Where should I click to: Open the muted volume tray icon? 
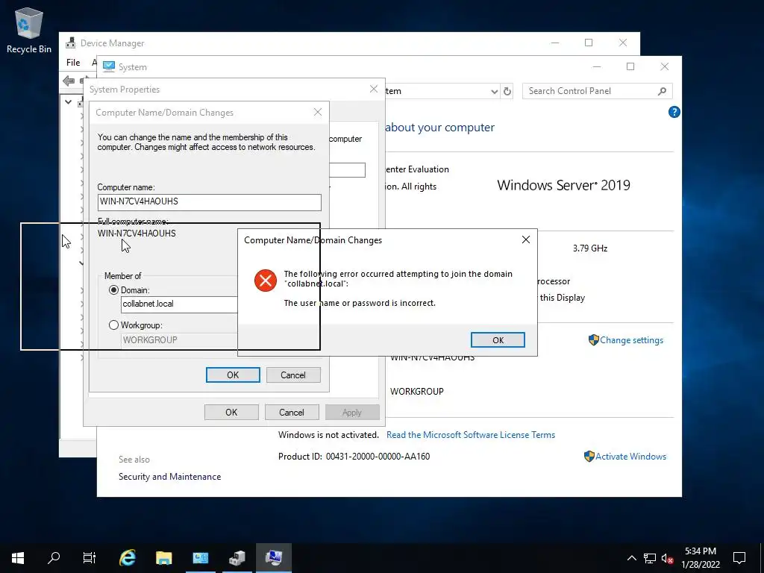(x=667, y=558)
